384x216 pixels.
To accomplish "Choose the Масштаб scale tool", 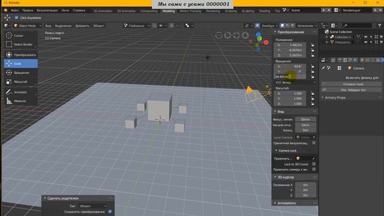I will (20, 82).
